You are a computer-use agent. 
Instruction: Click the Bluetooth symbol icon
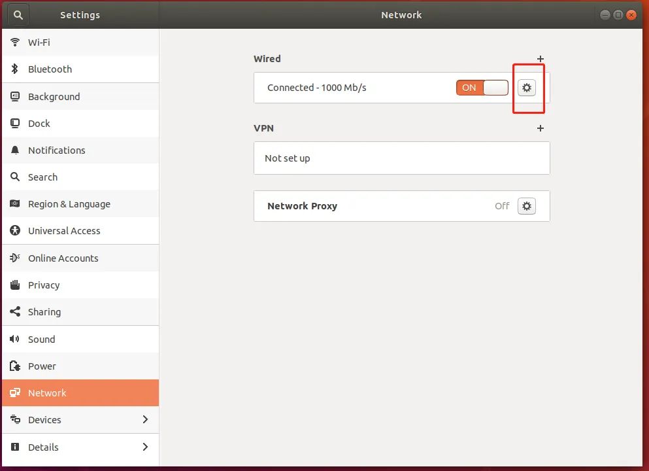15,69
